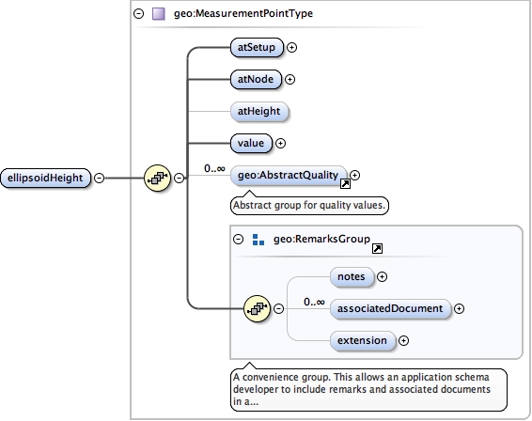Click the purple MeasurementPointType complex type icon
This screenshot has width=532, height=421.
point(159,14)
